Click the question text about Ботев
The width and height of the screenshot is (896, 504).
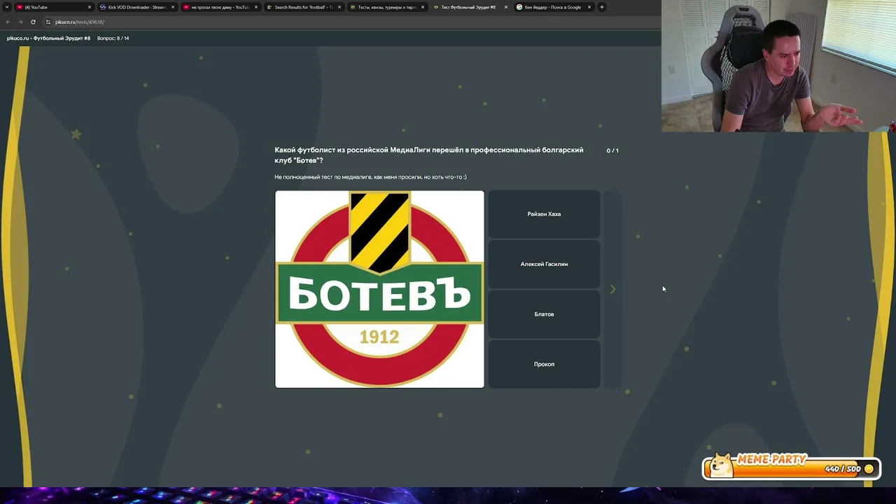[x=429, y=155]
